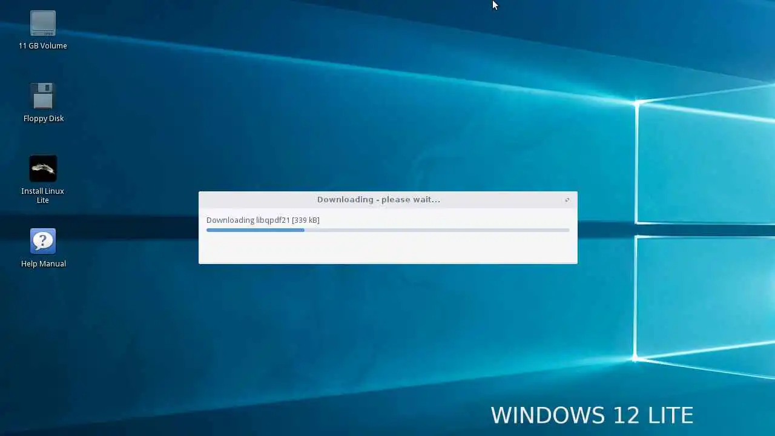The width and height of the screenshot is (775, 436).
Task: Click the 'Downloading libqpdf21 [339 kB]' status text
Action: [263, 220]
